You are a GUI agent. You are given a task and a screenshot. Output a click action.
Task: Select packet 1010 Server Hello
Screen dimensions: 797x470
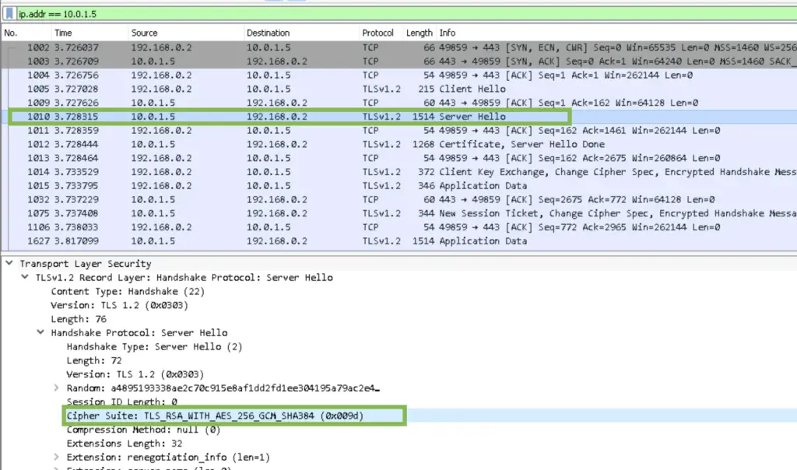click(x=399, y=117)
